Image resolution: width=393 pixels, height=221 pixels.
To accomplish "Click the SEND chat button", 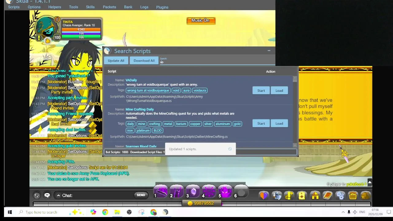I will tap(141, 195).
